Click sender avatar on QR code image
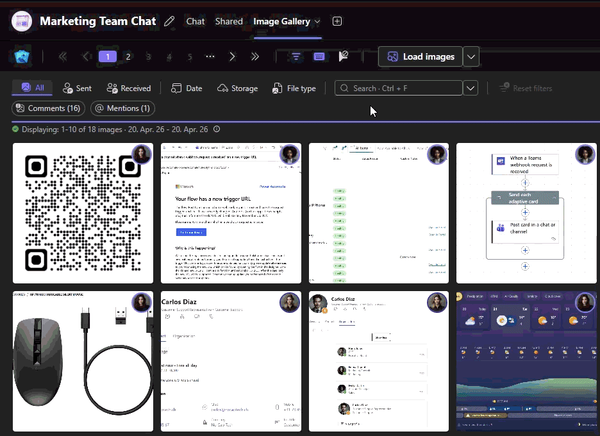 (x=142, y=155)
